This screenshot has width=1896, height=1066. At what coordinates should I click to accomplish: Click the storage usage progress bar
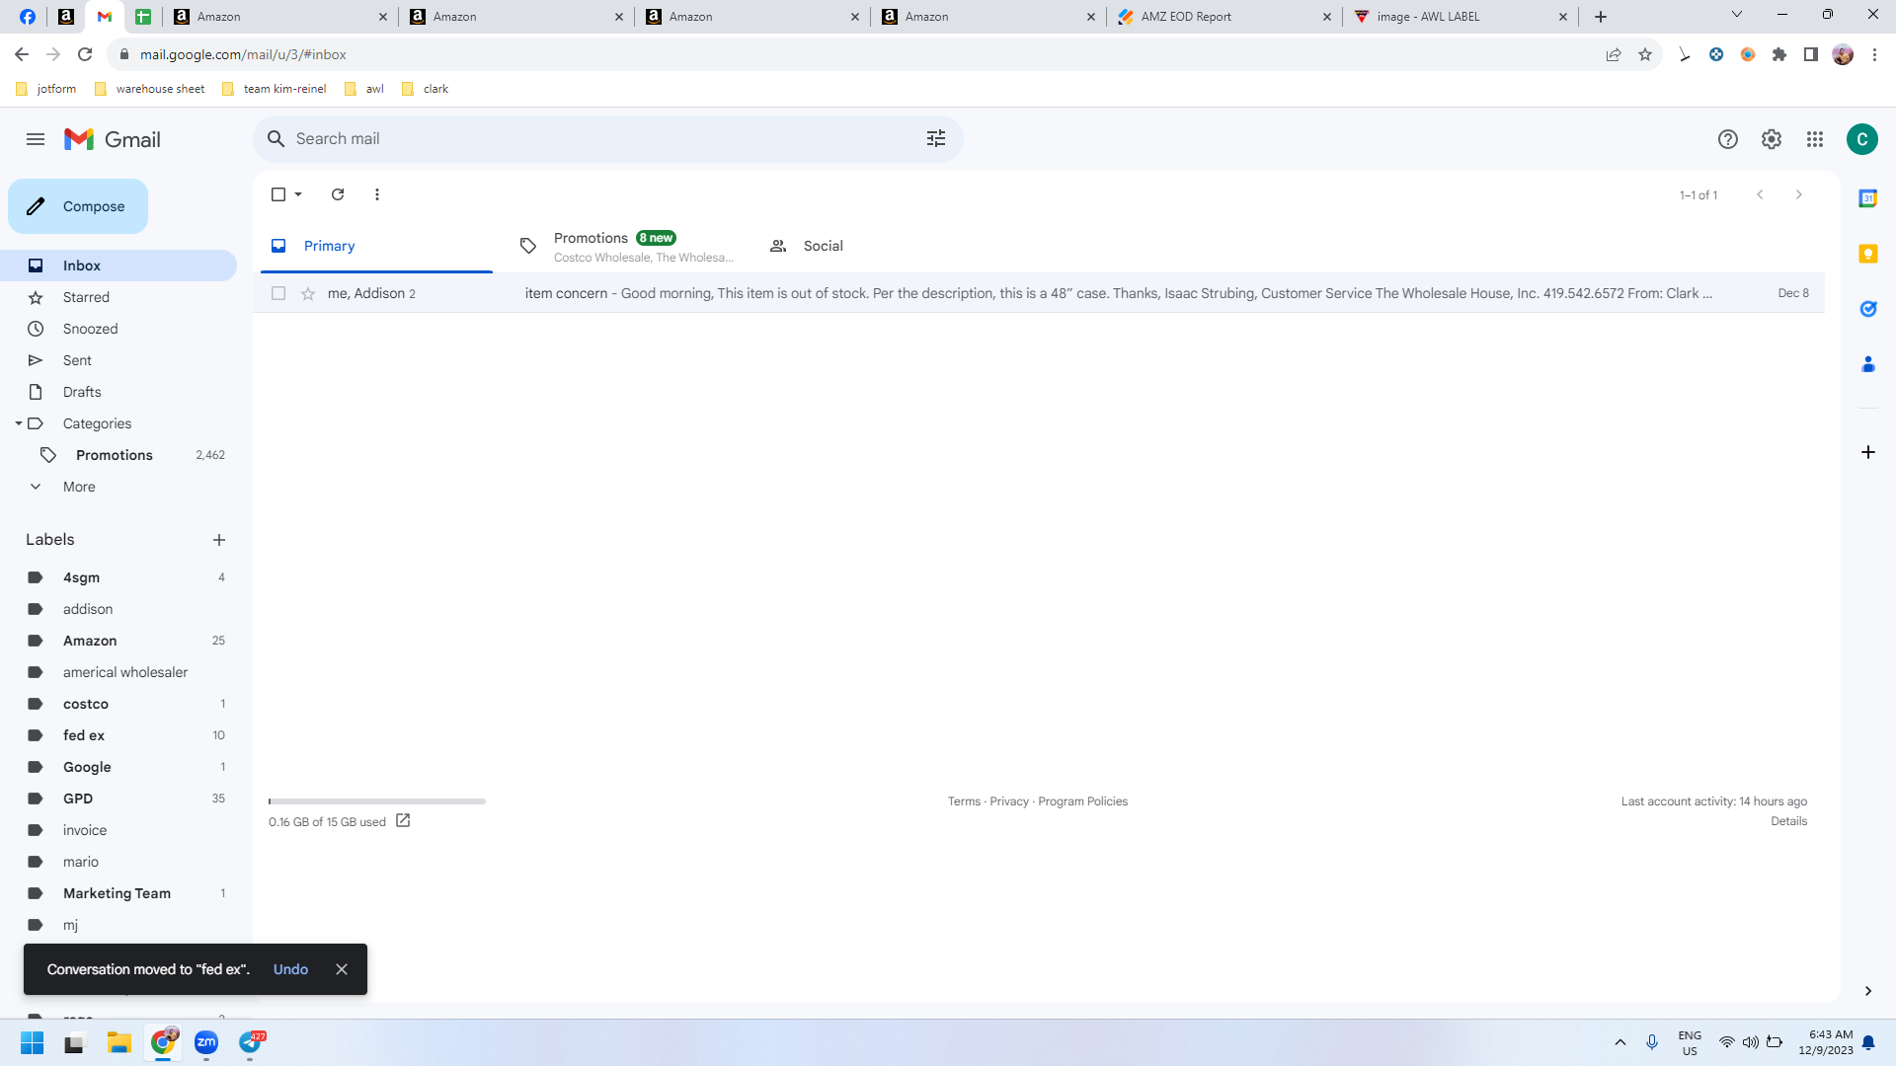[377, 801]
